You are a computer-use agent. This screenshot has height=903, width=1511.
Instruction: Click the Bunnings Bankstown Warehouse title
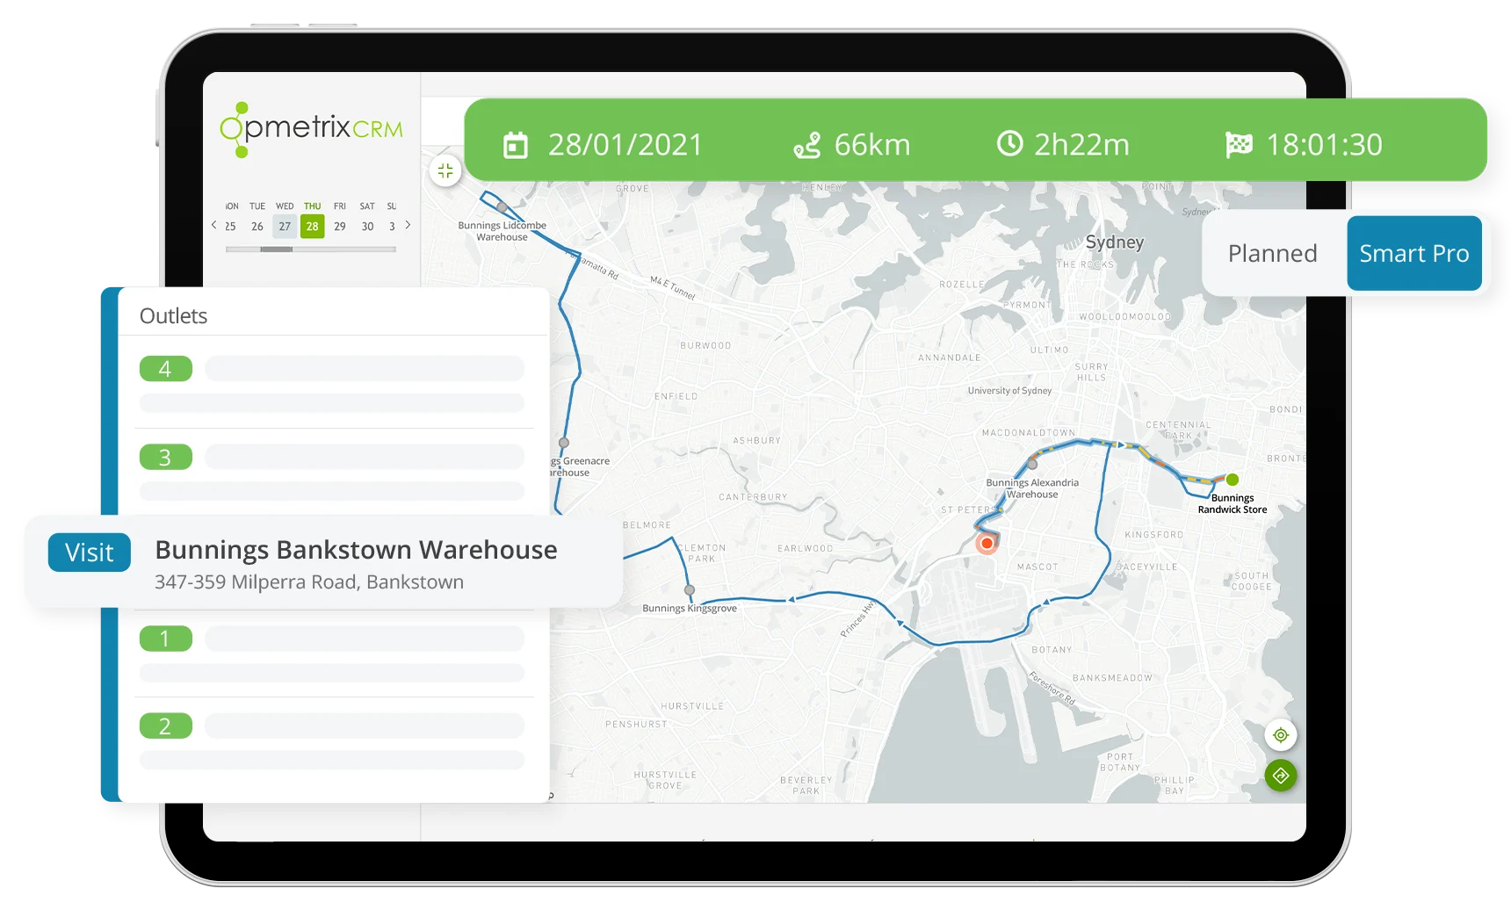click(x=356, y=550)
